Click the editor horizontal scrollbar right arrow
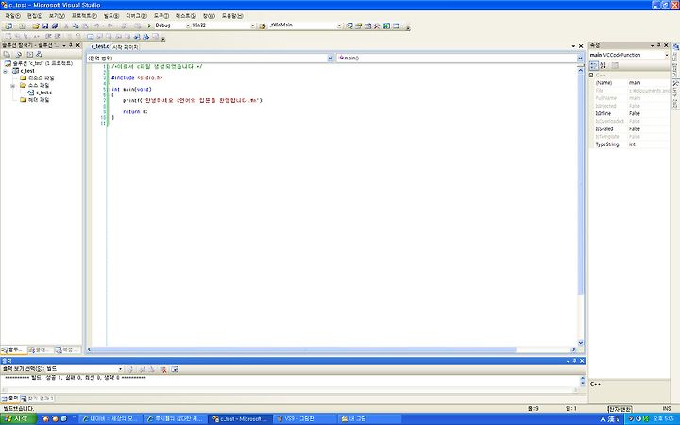680x425 pixels. [573, 349]
